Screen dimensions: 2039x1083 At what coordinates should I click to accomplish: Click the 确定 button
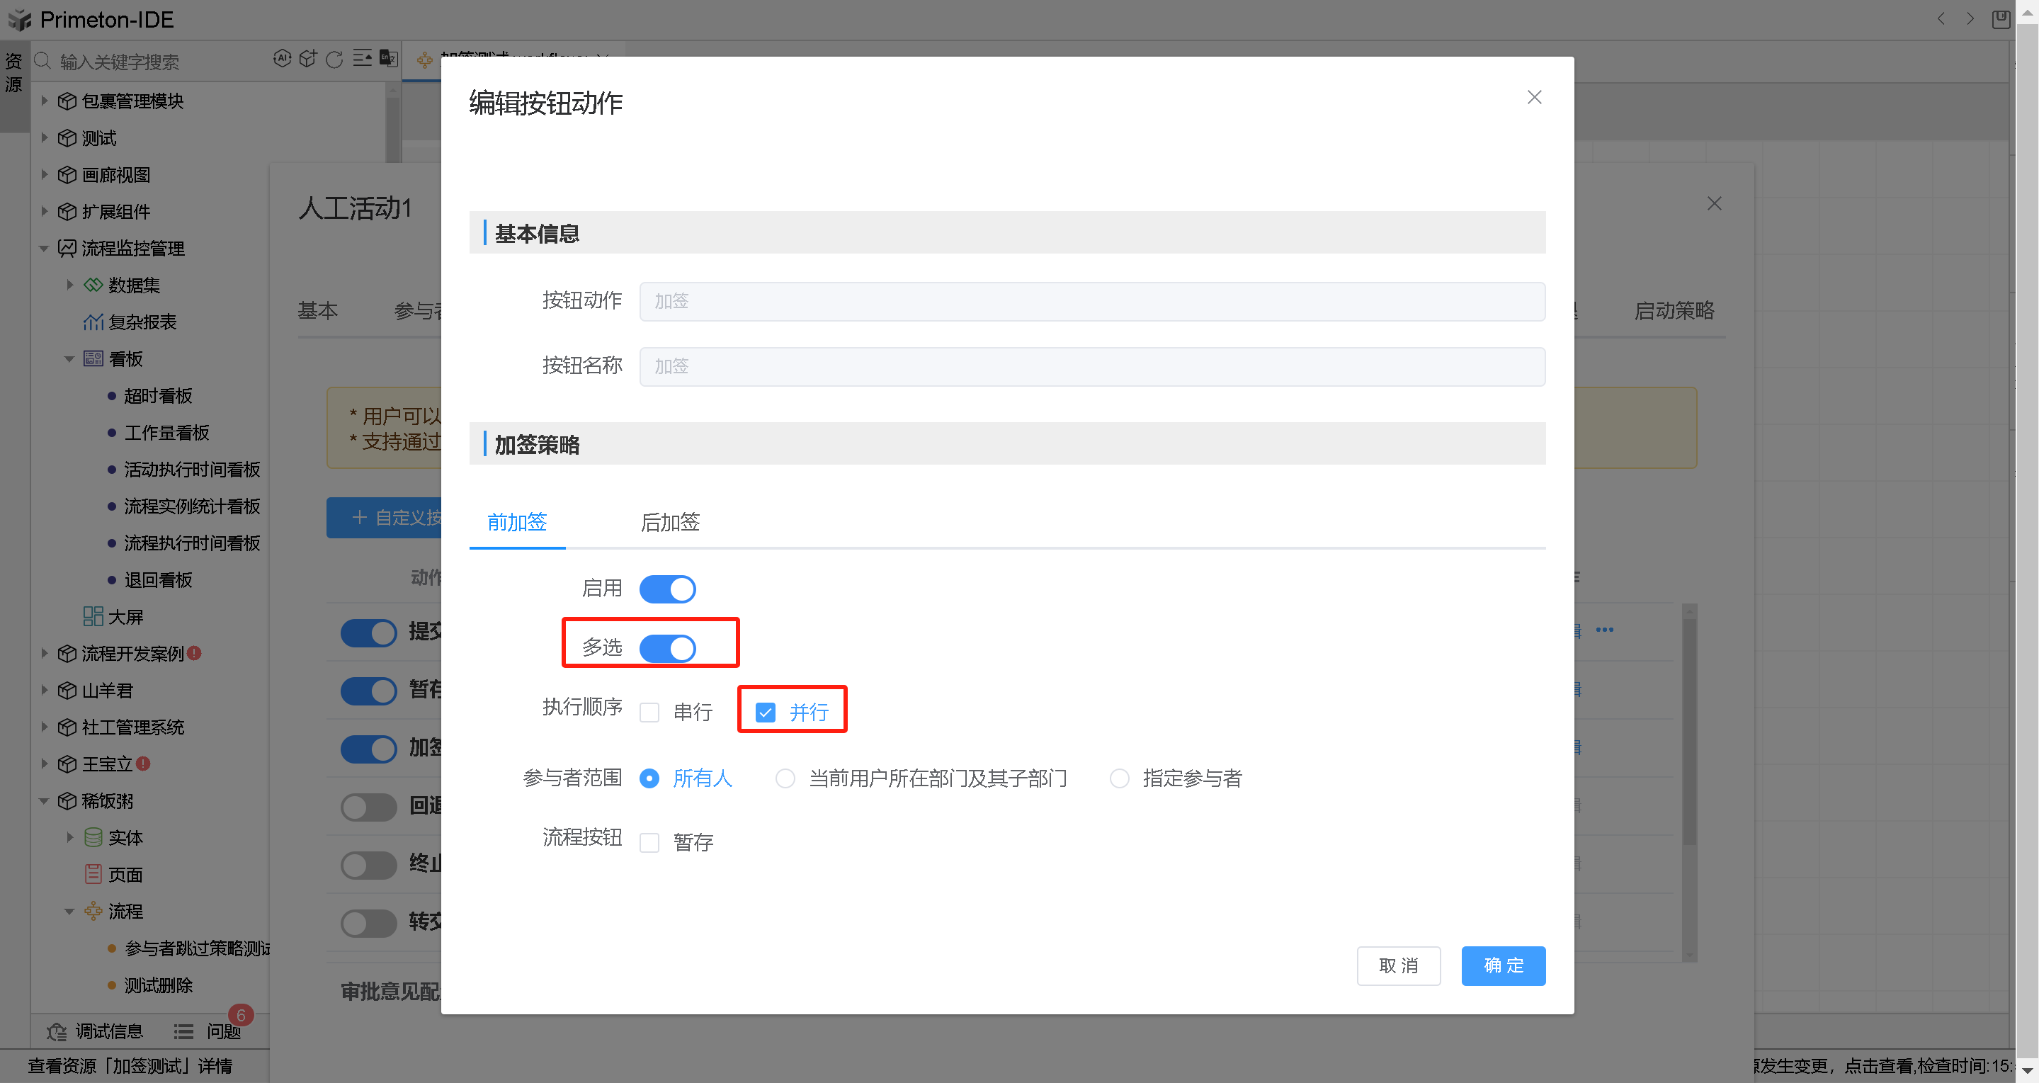tap(1502, 966)
